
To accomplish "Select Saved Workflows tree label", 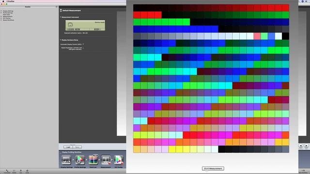I will (9, 20).
